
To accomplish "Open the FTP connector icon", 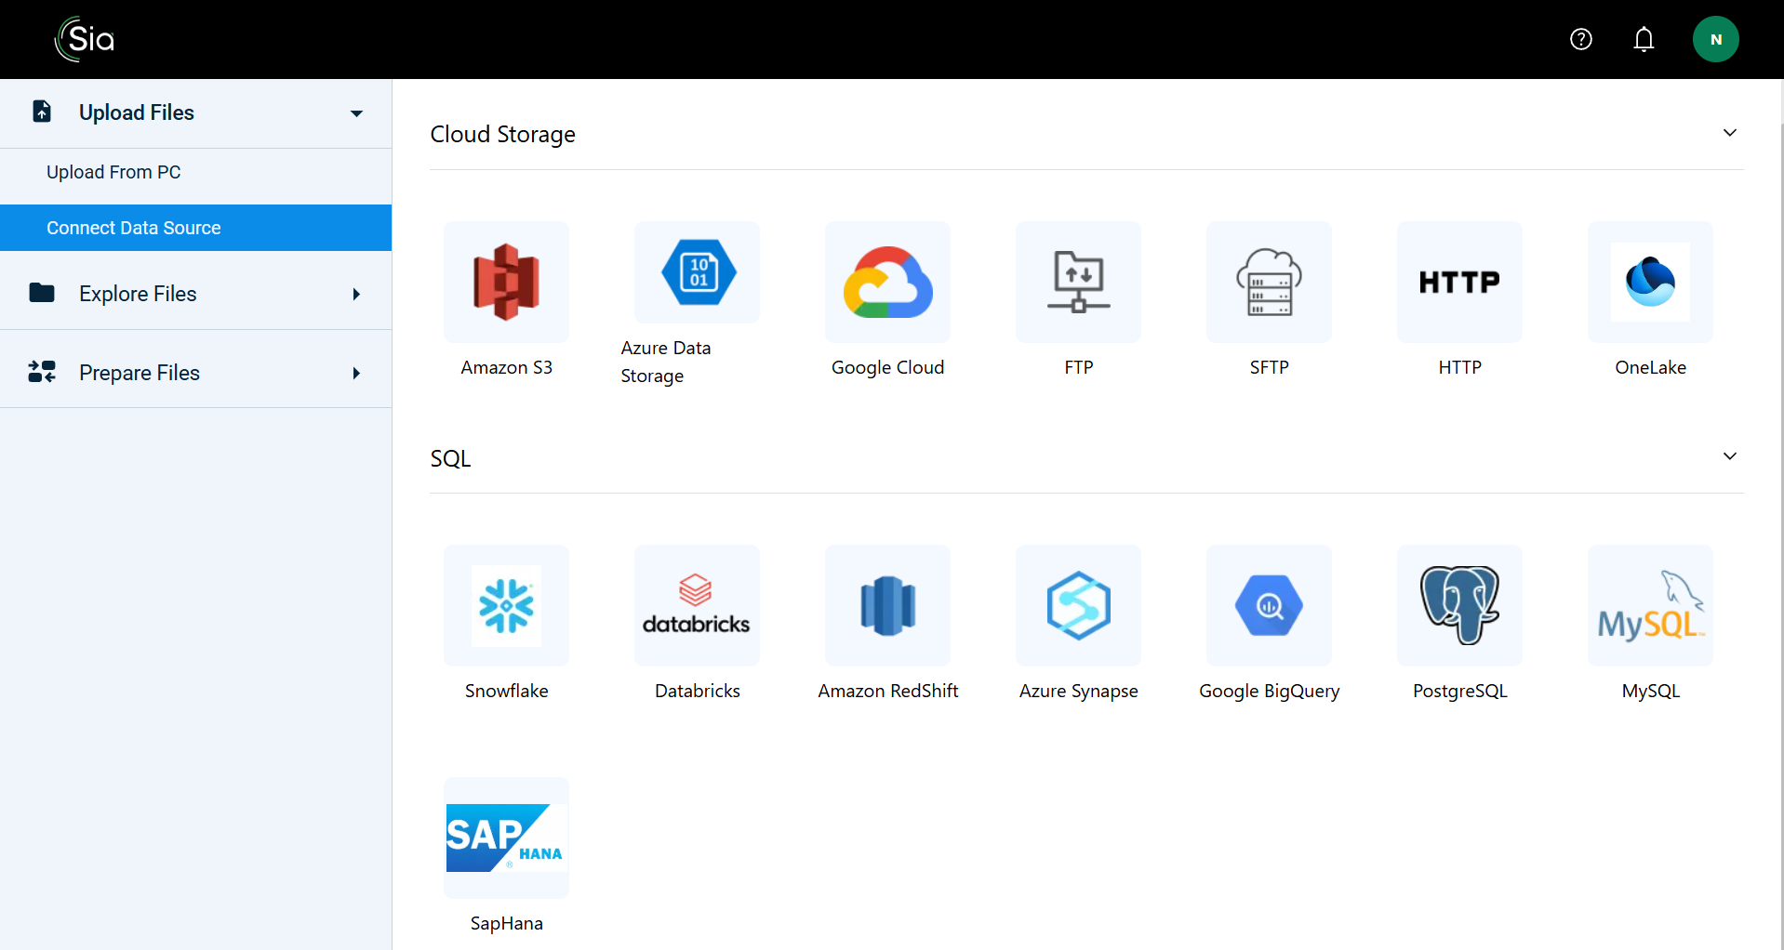I will pyautogui.click(x=1078, y=282).
